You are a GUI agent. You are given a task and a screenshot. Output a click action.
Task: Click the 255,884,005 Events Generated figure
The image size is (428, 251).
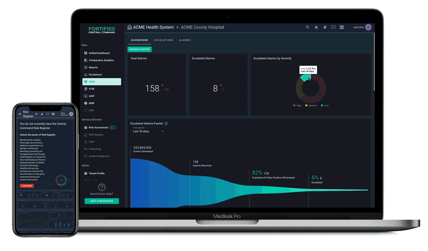coord(143,149)
